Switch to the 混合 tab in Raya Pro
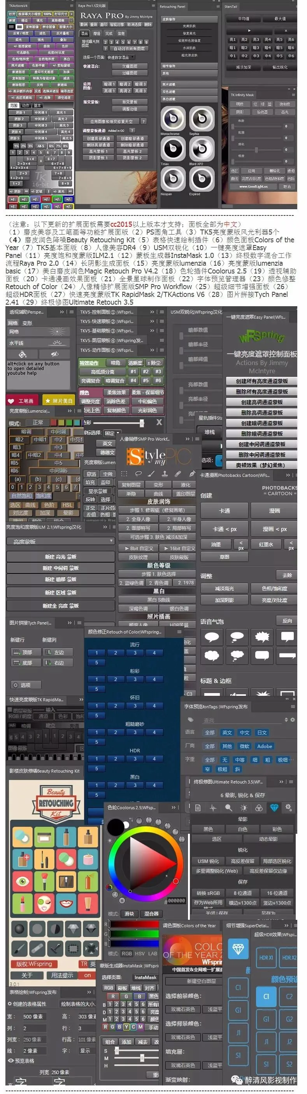The width and height of the screenshot is (307, 1094). tap(84, 34)
